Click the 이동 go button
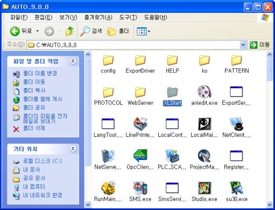This screenshot has width=275, height=210. coord(259,45)
